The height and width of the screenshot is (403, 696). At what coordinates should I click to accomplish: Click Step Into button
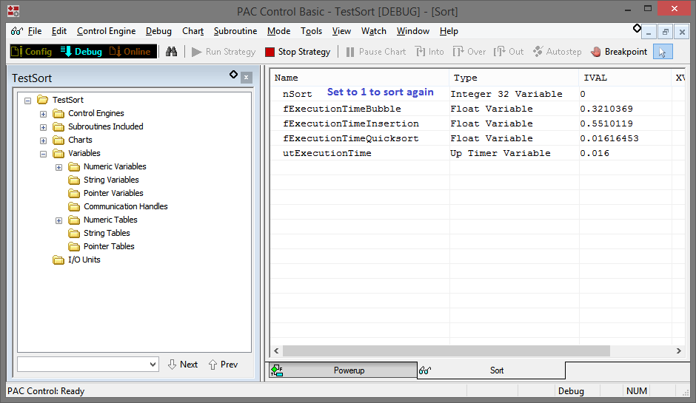click(429, 52)
